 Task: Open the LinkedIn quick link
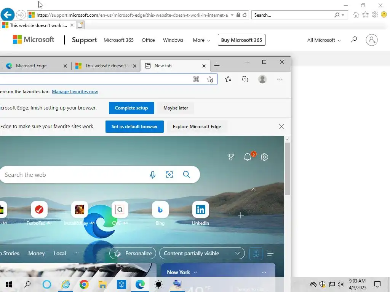[x=200, y=213]
